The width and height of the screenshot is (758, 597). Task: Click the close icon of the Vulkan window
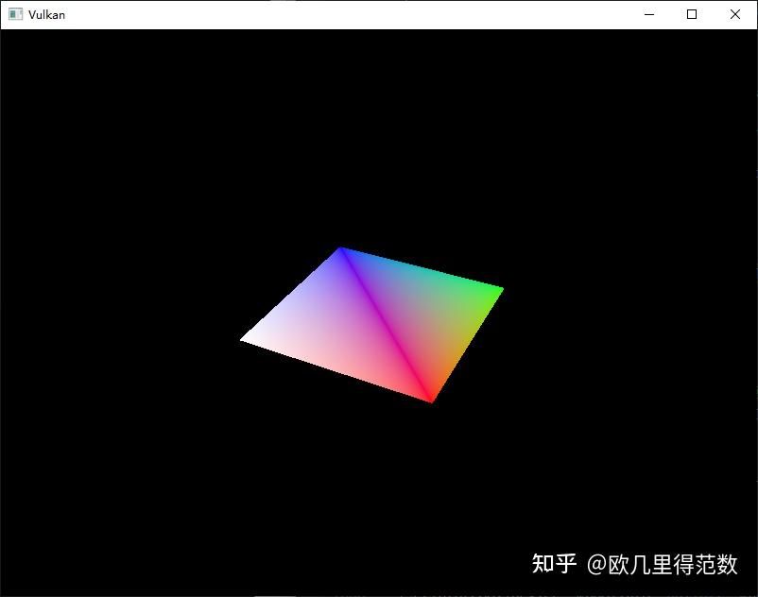click(734, 14)
